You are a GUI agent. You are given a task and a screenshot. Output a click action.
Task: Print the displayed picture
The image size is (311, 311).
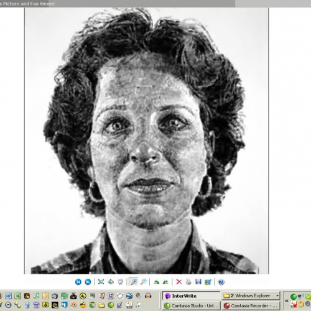[188, 282]
